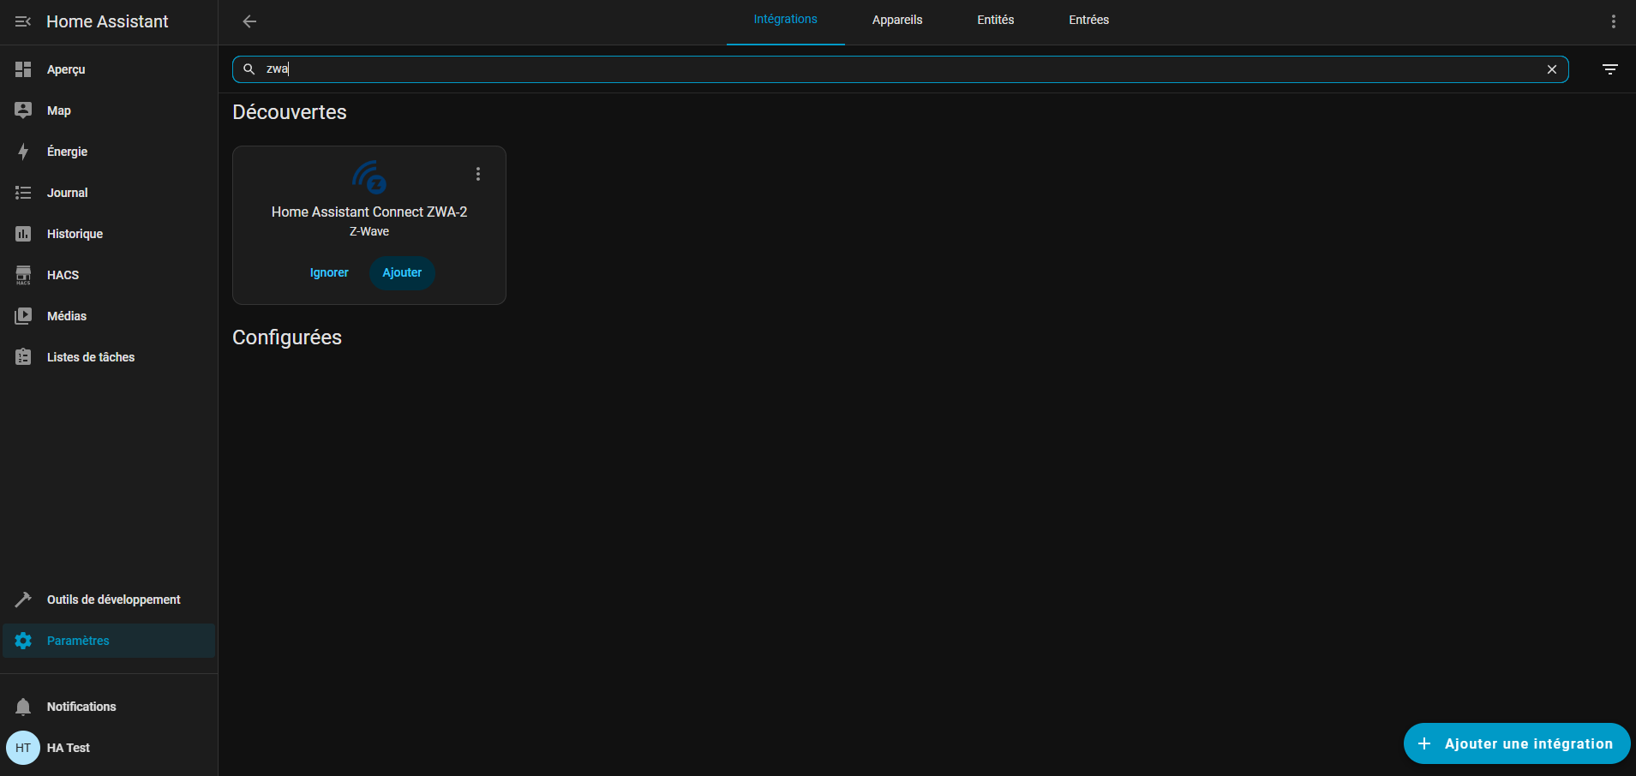Open the developer tools hammer icon
The image size is (1636, 776).
point(23,600)
